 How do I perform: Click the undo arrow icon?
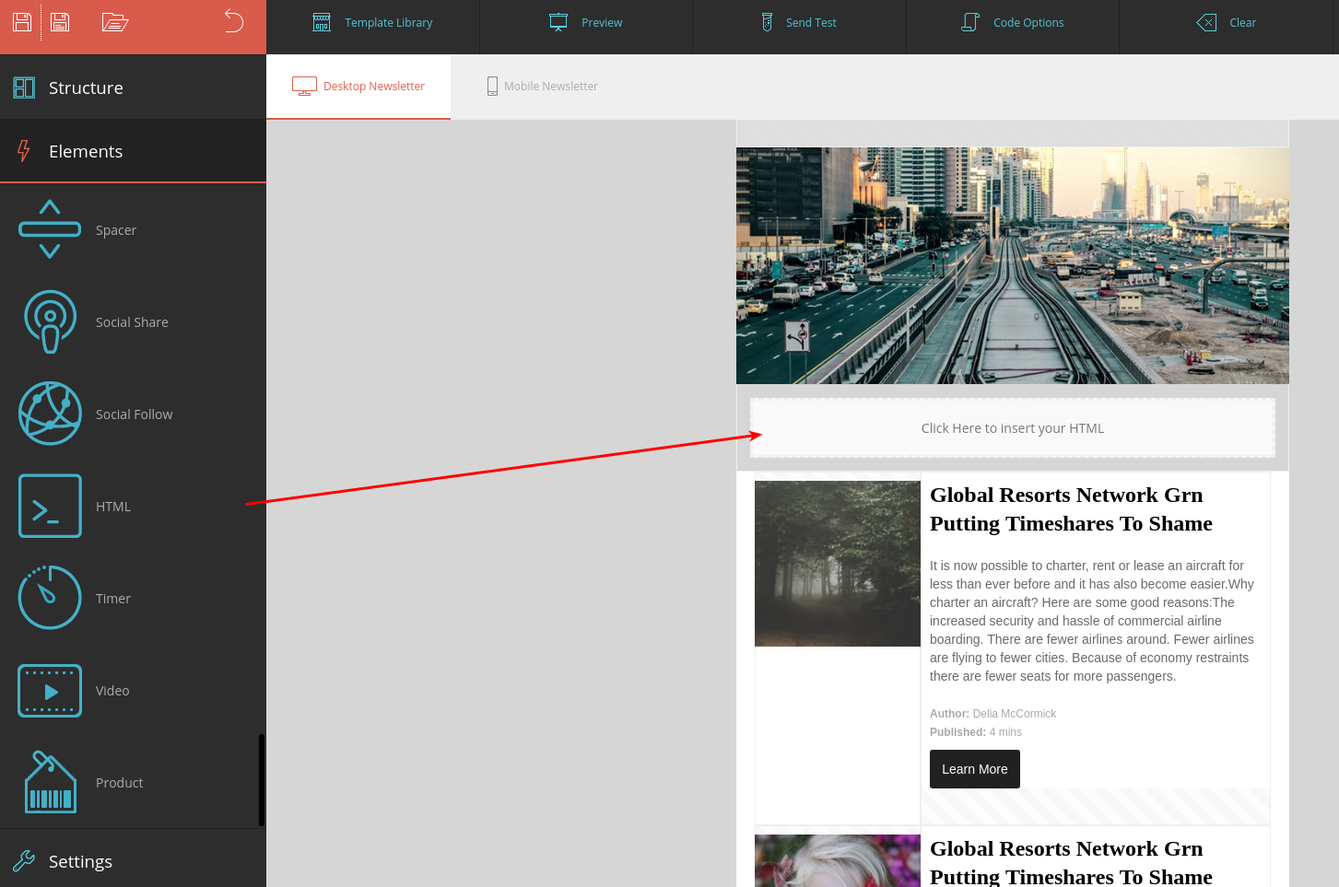(x=234, y=21)
